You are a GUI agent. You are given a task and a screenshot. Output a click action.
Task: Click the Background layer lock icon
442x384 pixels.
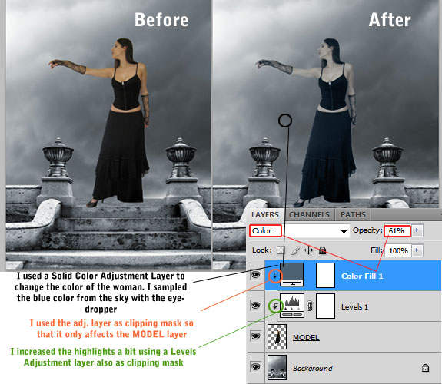pyautogui.click(x=425, y=368)
